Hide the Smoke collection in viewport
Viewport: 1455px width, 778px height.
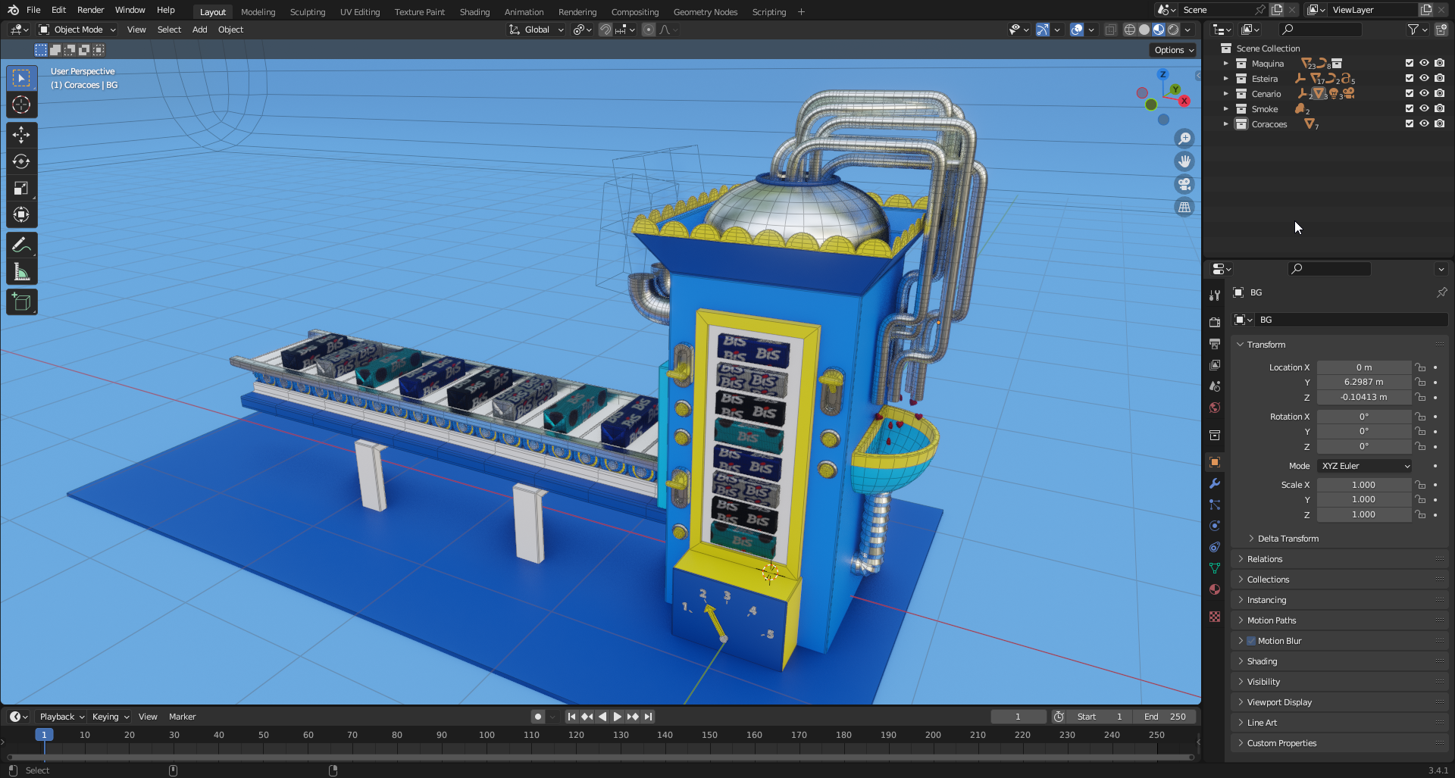pyautogui.click(x=1424, y=108)
